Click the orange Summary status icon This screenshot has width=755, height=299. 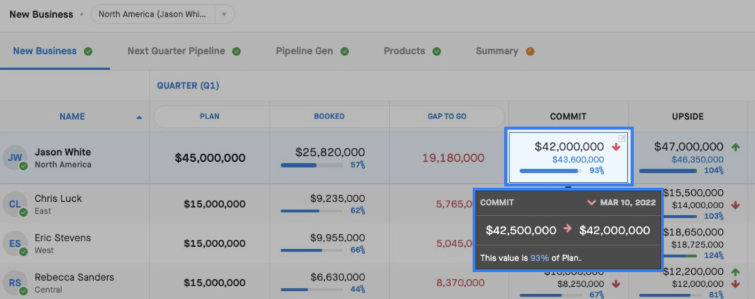click(530, 51)
